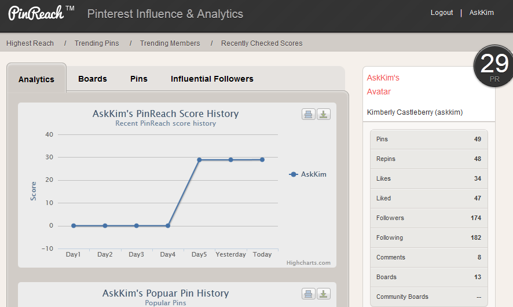Viewport: 513px width, 307px height.
Task: Open Trending Members page
Action: pos(170,43)
